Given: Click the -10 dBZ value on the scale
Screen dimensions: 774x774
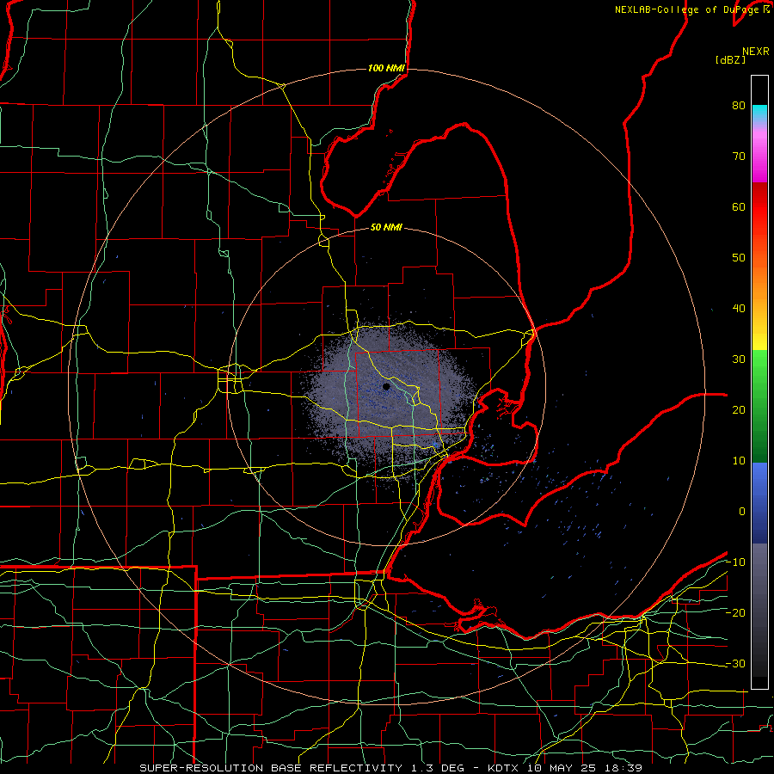Looking at the screenshot, I should click(735, 562).
